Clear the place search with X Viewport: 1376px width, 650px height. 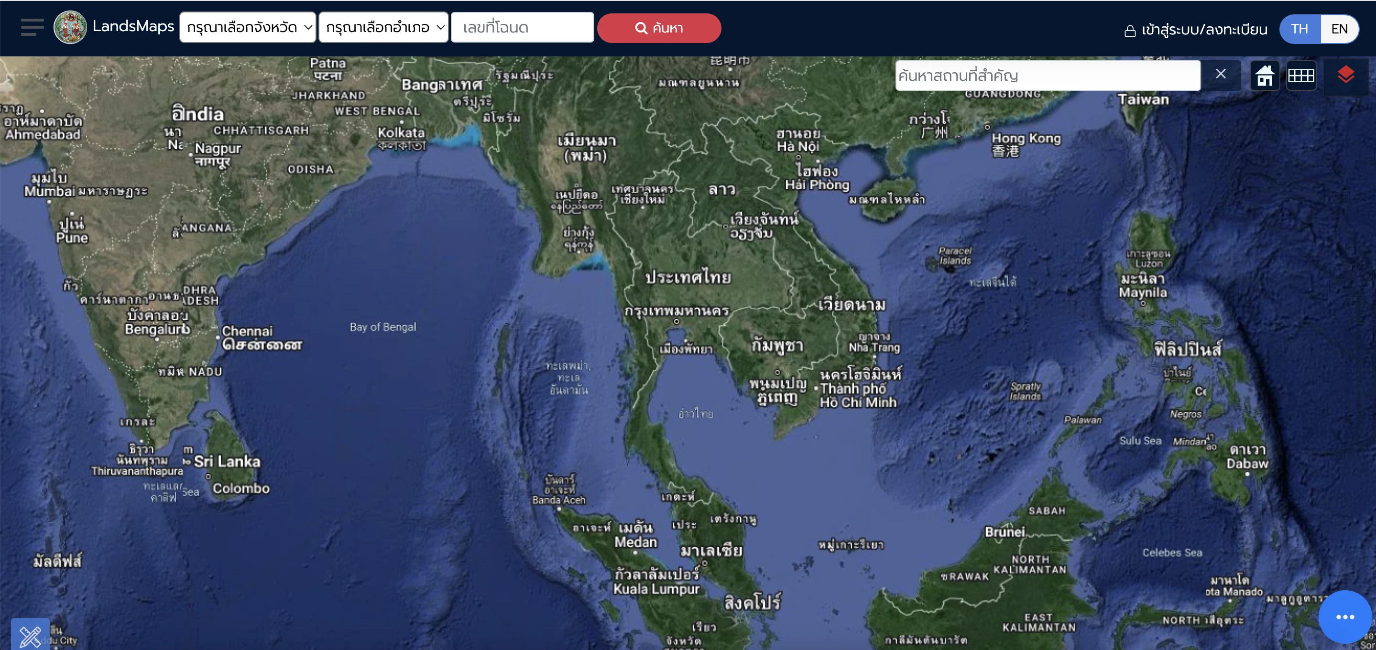pos(1221,74)
